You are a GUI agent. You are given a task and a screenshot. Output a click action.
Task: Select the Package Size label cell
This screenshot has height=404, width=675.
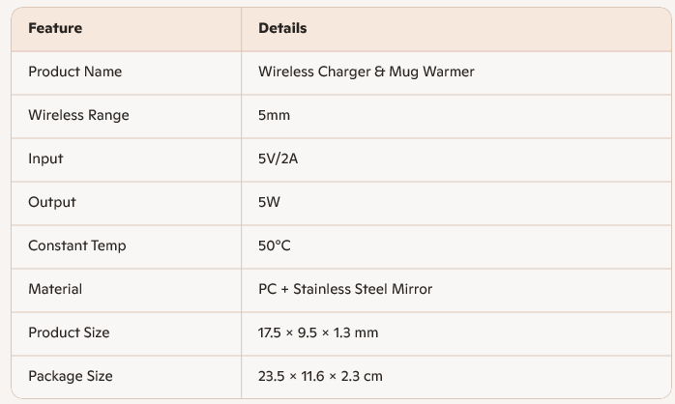click(71, 376)
